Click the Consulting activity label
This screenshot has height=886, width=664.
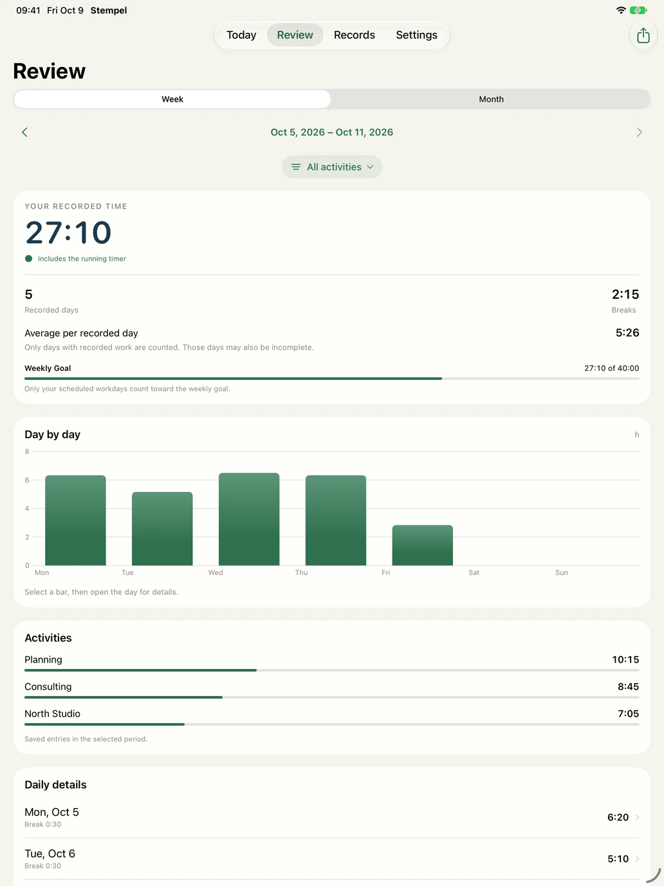(x=48, y=686)
